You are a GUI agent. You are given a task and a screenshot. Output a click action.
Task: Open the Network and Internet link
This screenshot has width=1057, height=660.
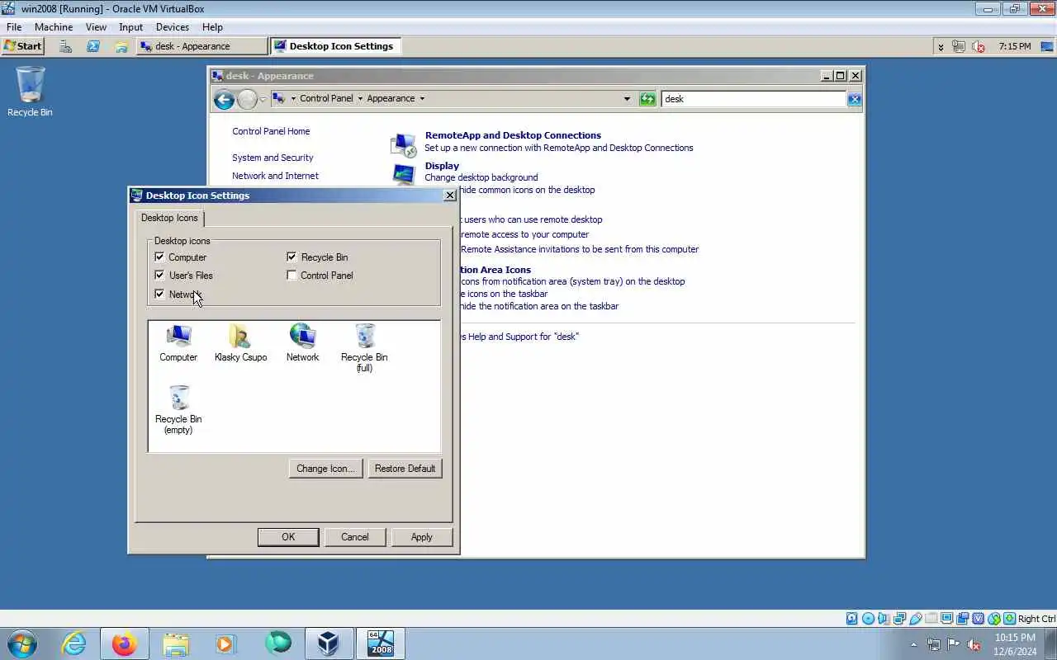coord(275,176)
